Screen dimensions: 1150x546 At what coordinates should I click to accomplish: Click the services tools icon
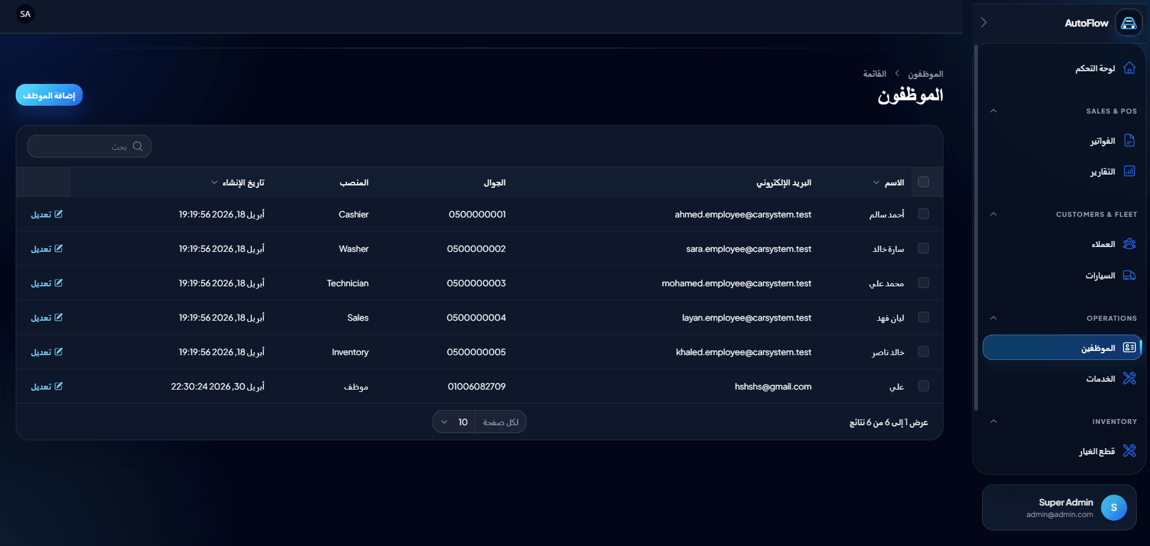coord(1129,378)
